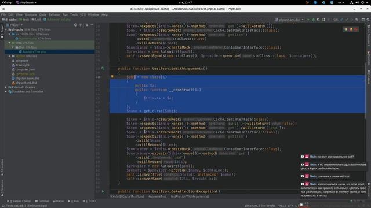Click di-cache breadcrumb in navigation bar
Image resolution: width=371 pixels, height=208 pixels.
click(x=9, y=20)
